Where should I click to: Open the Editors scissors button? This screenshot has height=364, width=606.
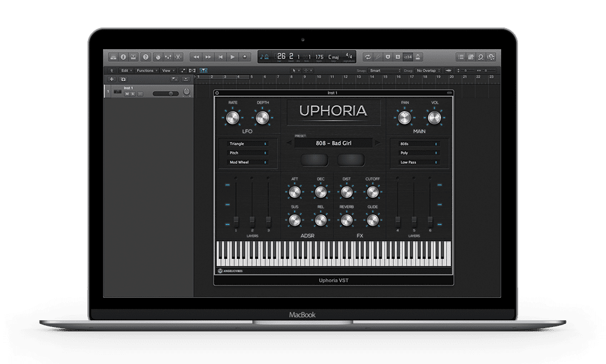pyautogui.click(x=178, y=57)
